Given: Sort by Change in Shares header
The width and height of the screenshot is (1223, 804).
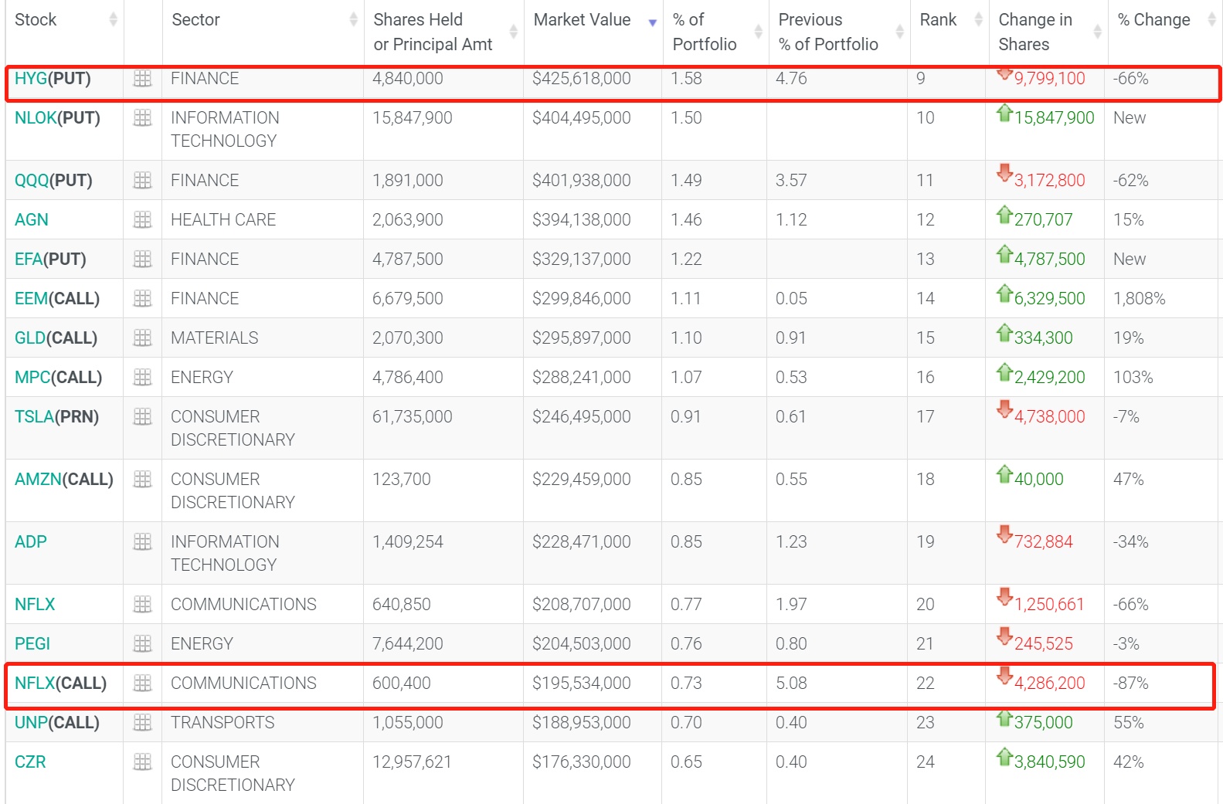Looking at the screenshot, I should 1034,32.
